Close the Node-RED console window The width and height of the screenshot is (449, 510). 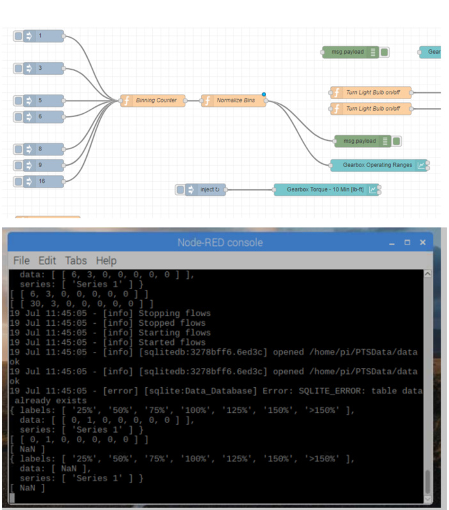(x=423, y=243)
